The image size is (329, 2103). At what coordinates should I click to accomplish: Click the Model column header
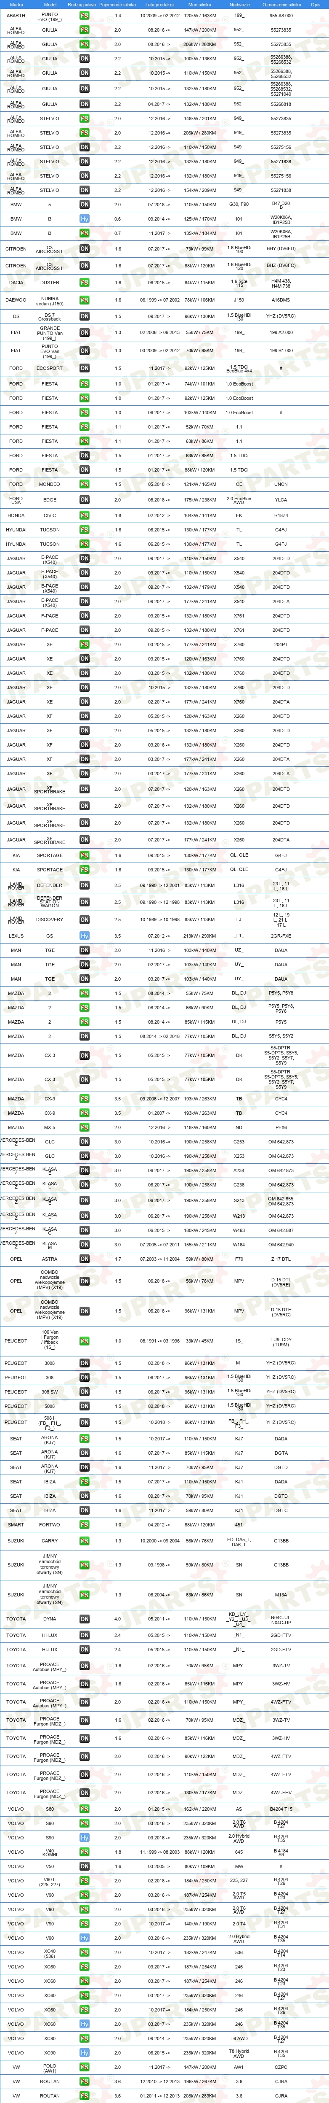50,4
